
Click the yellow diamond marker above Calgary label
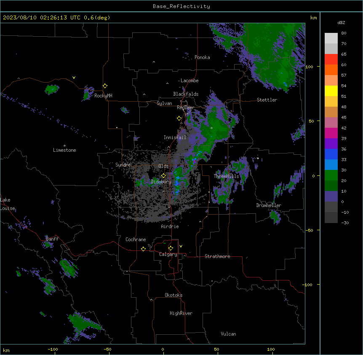[x=171, y=248]
